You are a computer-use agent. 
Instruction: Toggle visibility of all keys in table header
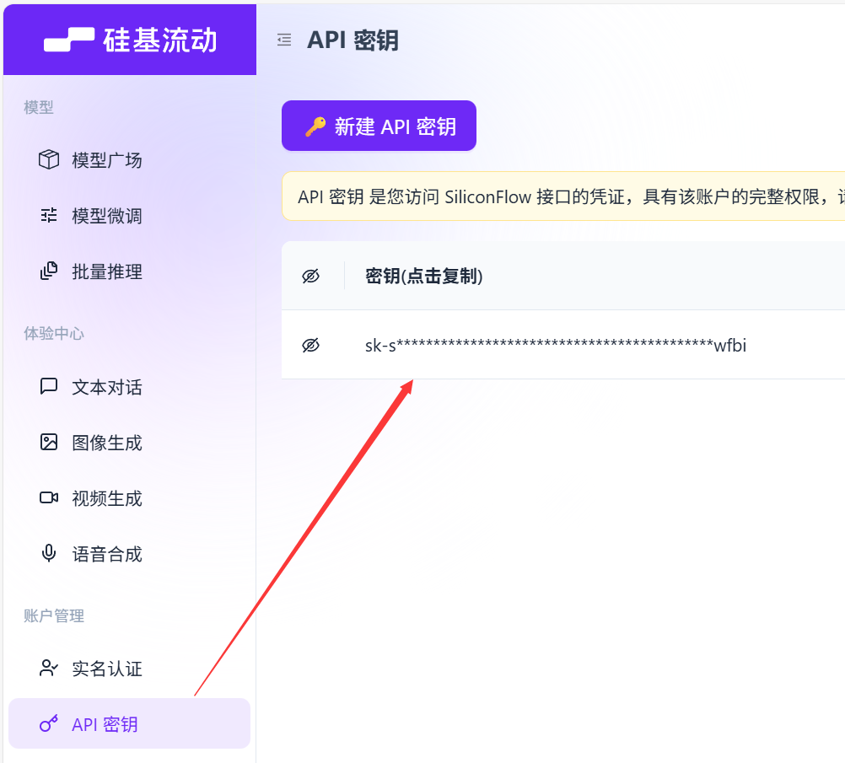(311, 276)
